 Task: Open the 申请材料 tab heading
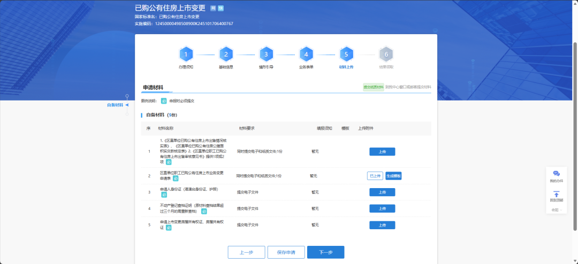click(153, 88)
